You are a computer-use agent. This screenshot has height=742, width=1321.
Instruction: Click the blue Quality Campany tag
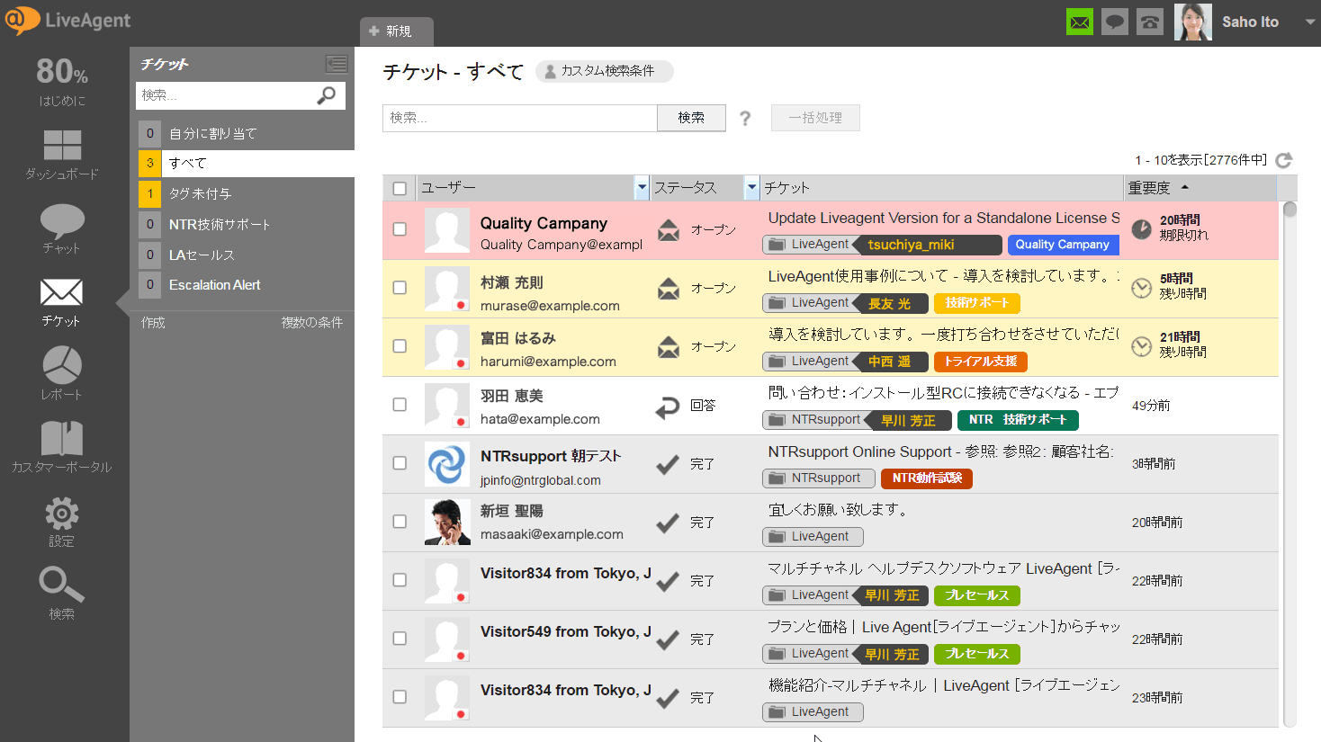pos(1062,245)
